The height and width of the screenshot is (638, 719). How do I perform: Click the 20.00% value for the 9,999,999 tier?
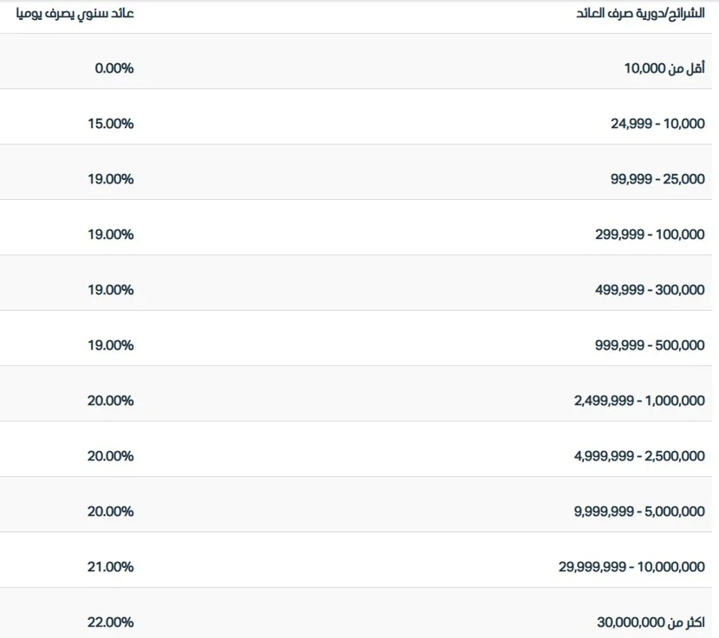(111, 512)
